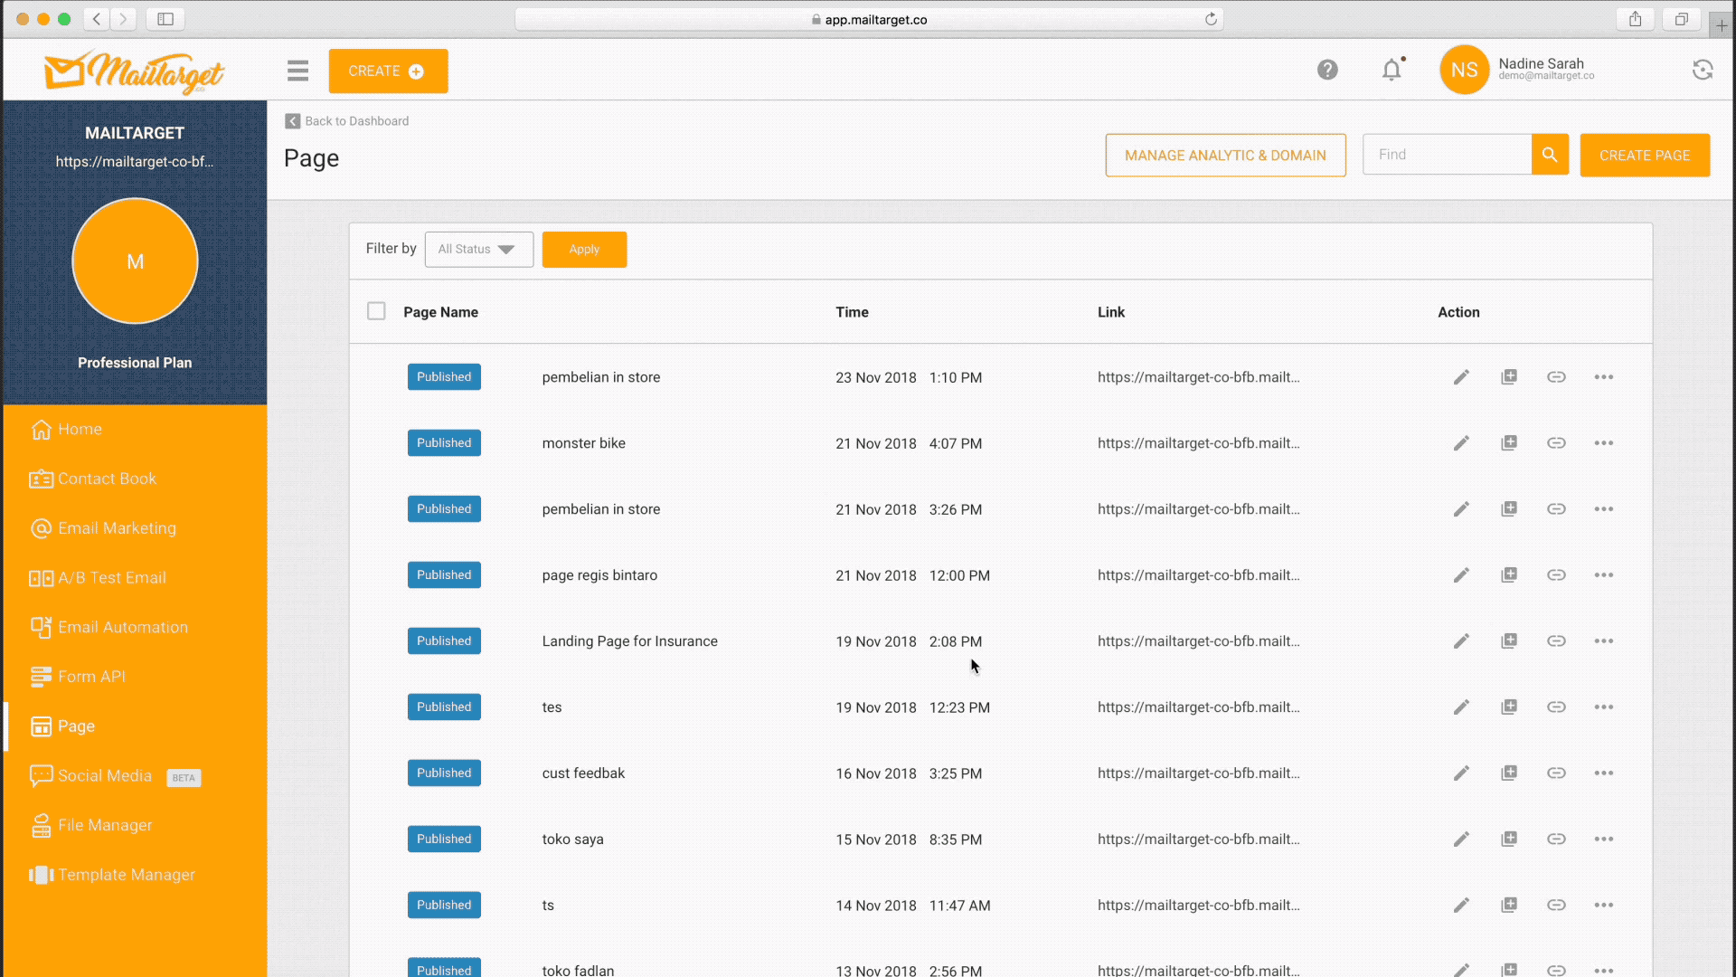The height and width of the screenshot is (977, 1736).
Task: Select File Manager in the sidebar
Action: [105, 825]
